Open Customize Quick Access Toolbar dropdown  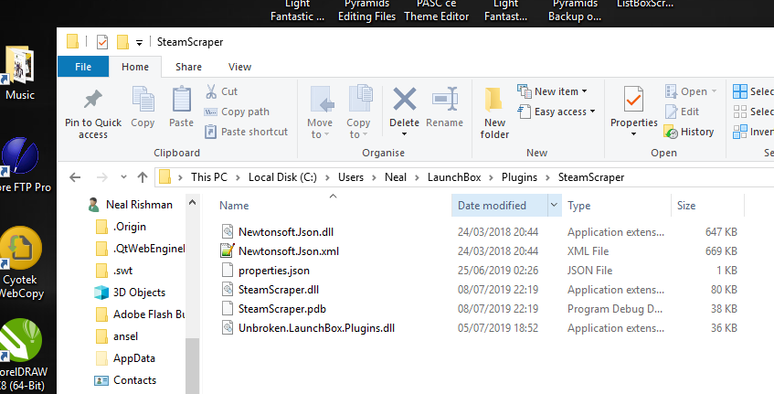click(x=139, y=43)
